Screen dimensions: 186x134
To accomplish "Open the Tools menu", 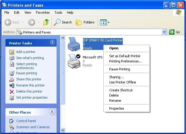I will click(x=58, y=12).
